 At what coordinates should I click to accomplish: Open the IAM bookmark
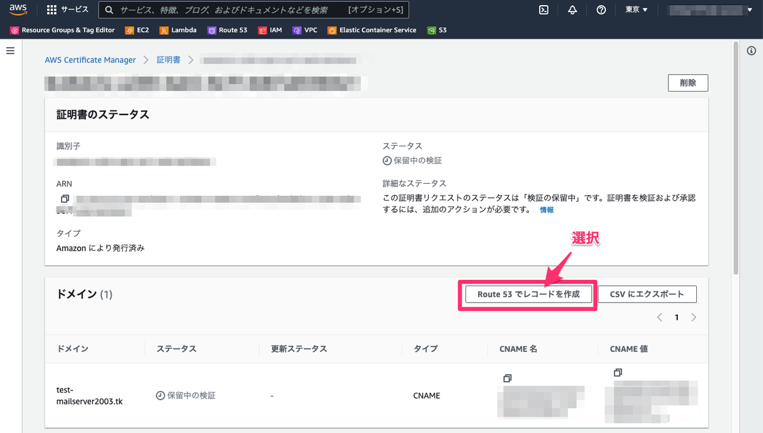coord(270,30)
